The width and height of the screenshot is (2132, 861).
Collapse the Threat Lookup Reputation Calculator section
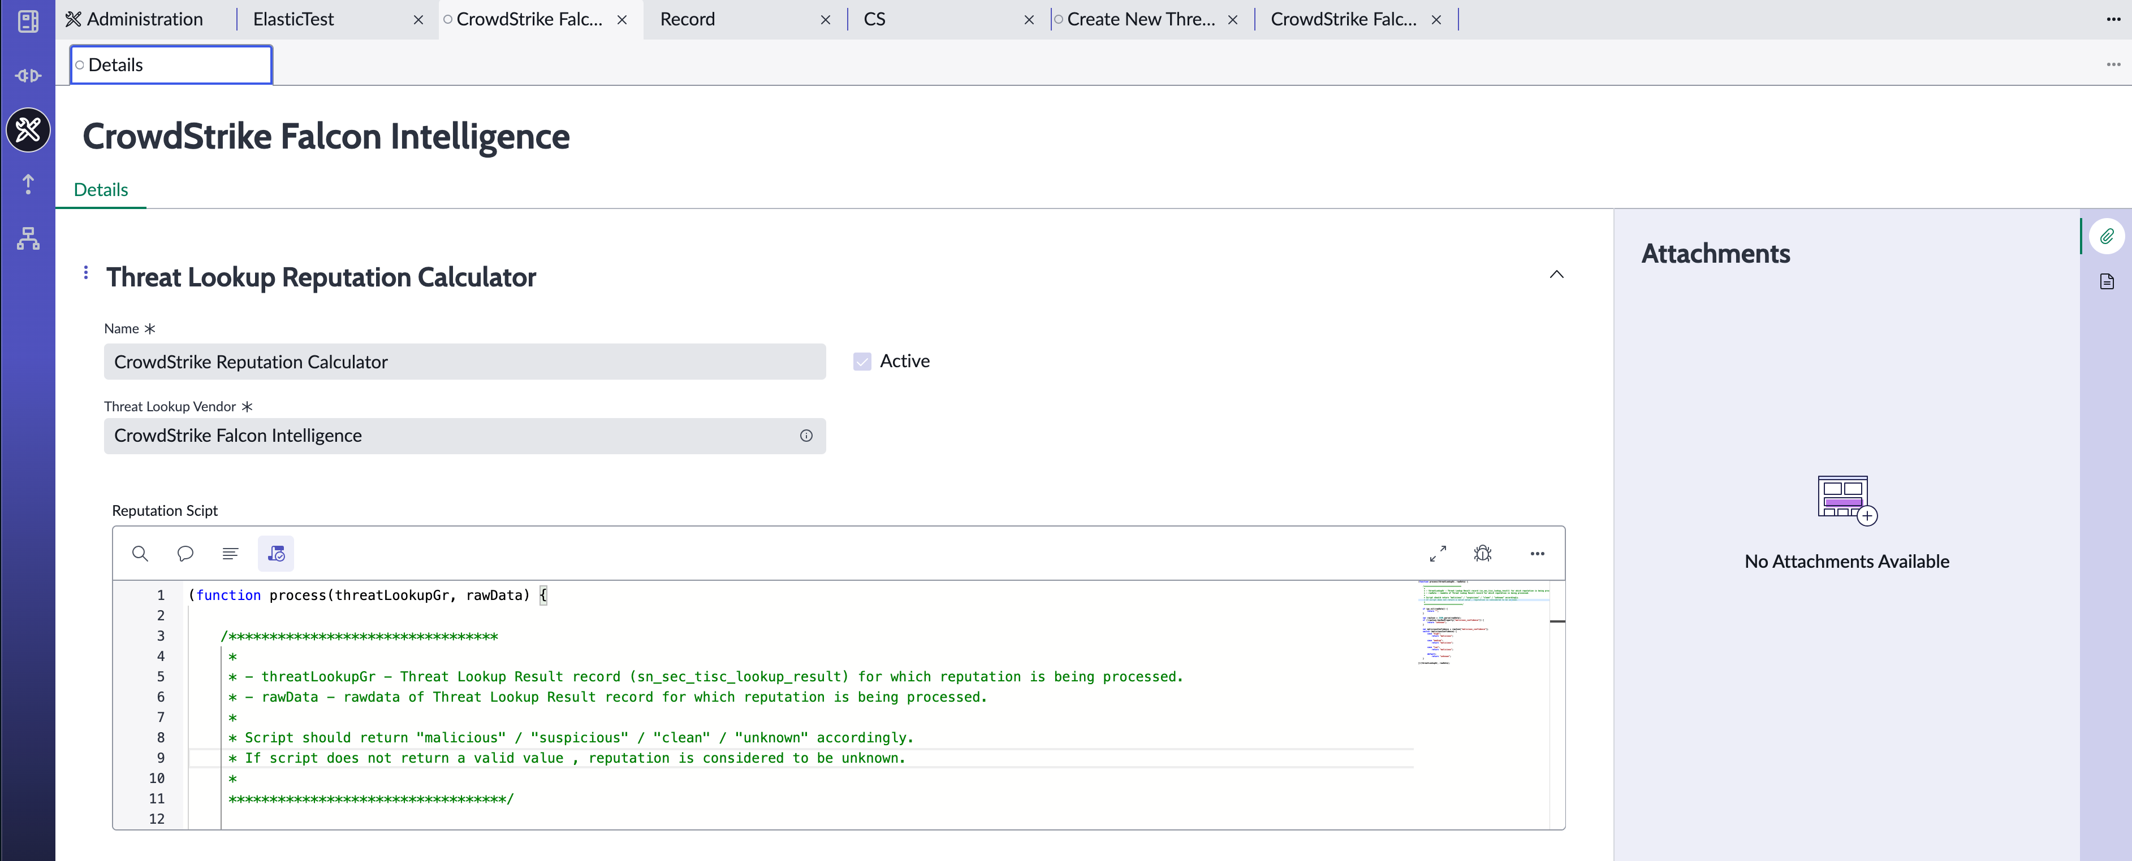[x=1556, y=275]
